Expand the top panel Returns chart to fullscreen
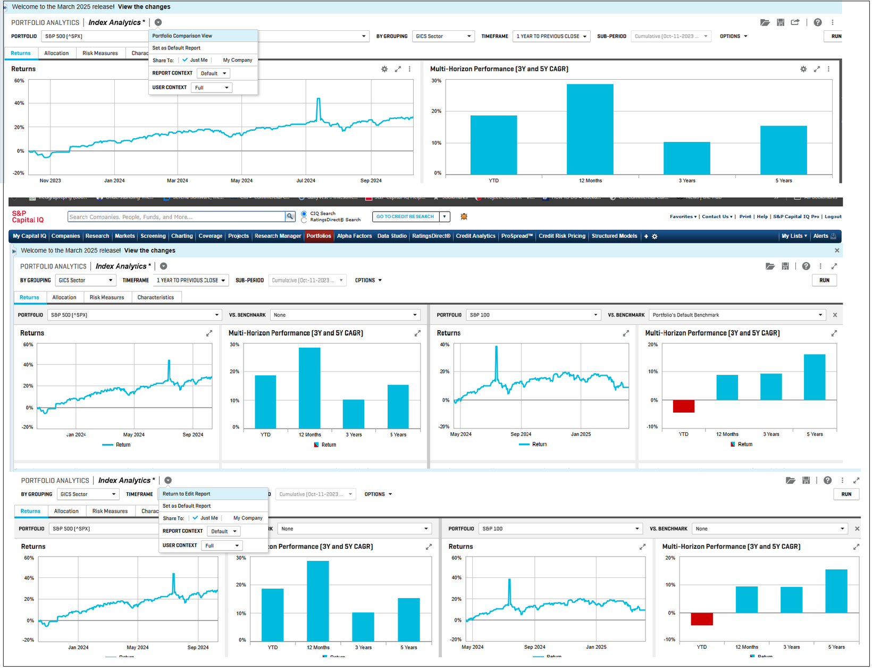The image size is (872, 671). pos(398,69)
